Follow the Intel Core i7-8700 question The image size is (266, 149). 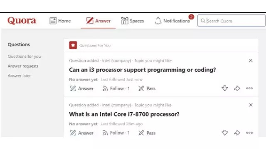click(116, 133)
